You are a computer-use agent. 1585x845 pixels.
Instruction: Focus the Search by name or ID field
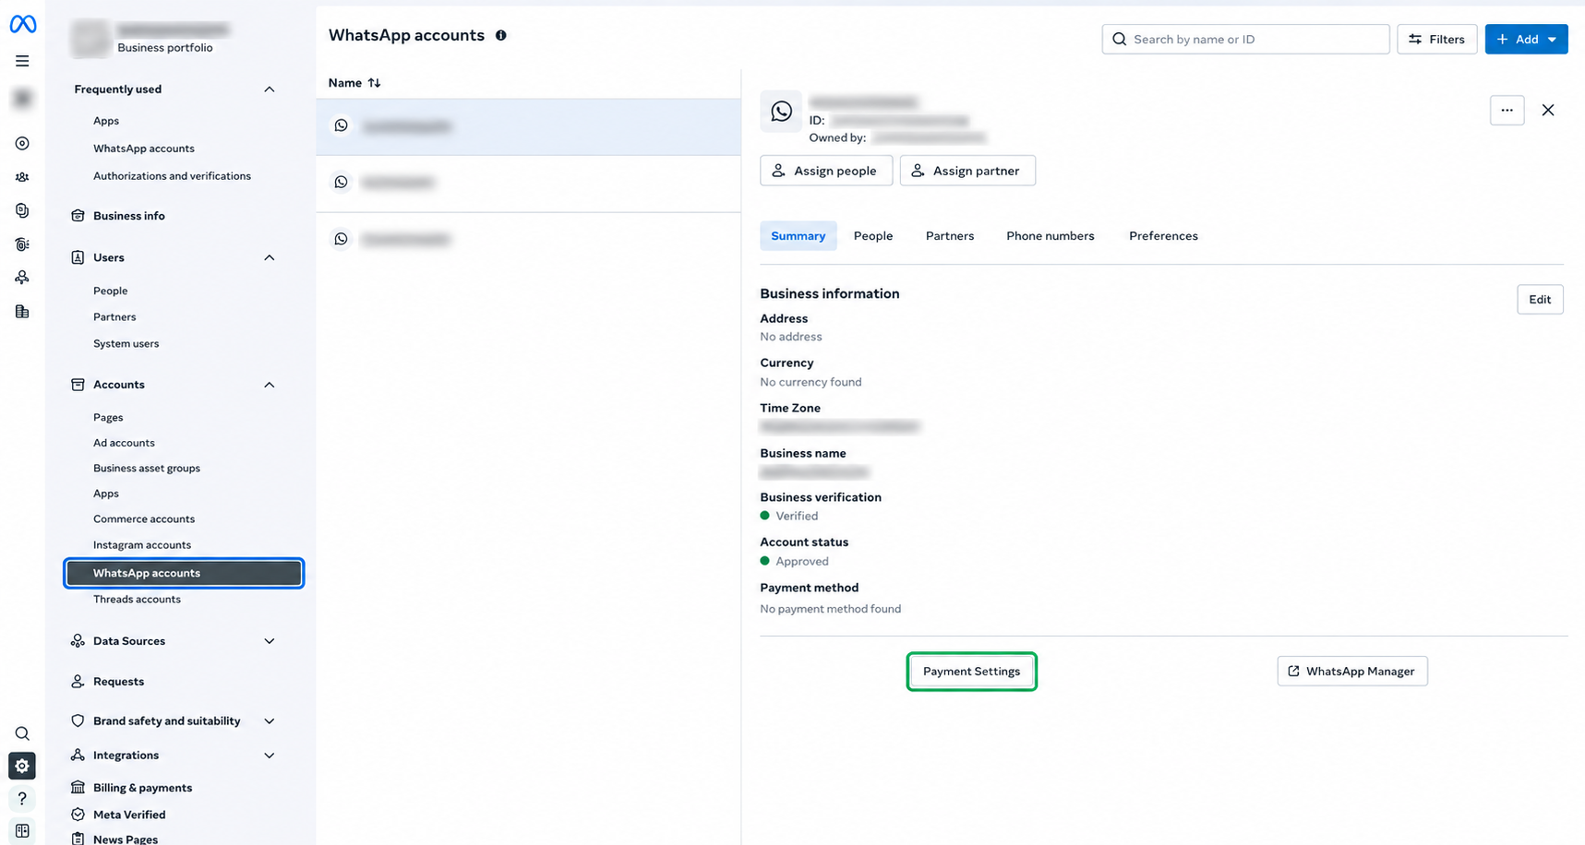[x=1245, y=39]
